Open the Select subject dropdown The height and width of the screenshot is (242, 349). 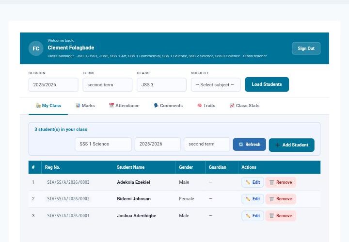[216, 84]
